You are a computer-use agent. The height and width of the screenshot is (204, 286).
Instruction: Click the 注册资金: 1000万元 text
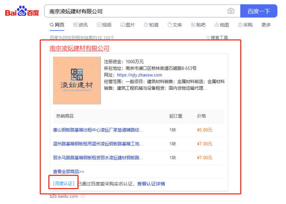click(x=124, y=62)
